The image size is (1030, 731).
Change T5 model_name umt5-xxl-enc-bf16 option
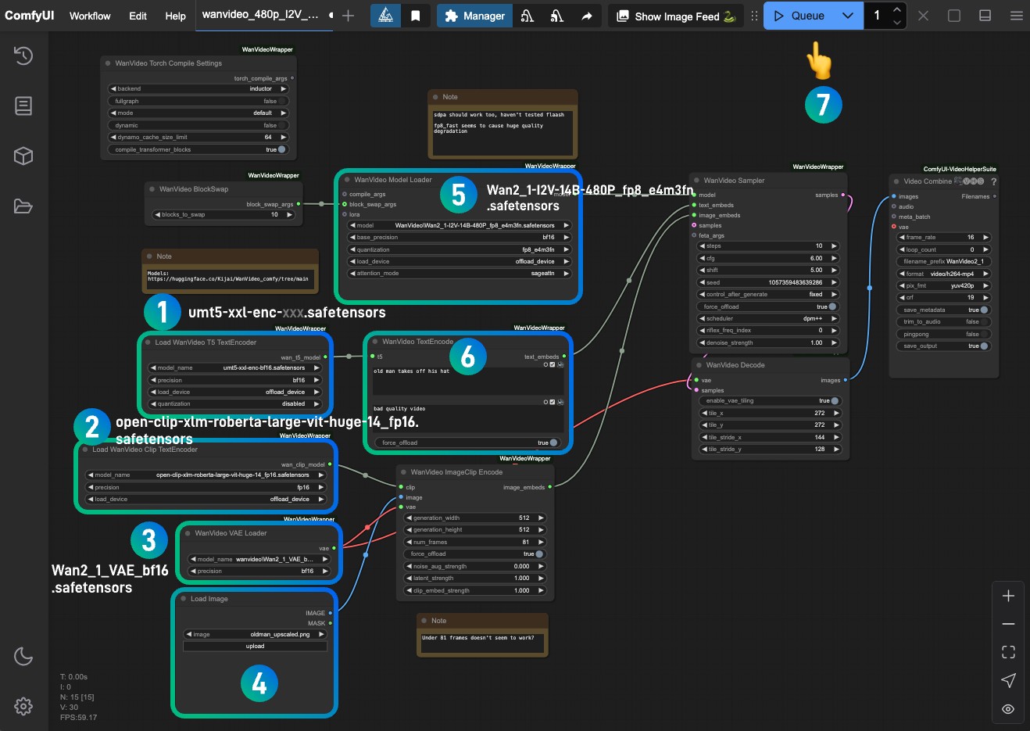[235, 367]
